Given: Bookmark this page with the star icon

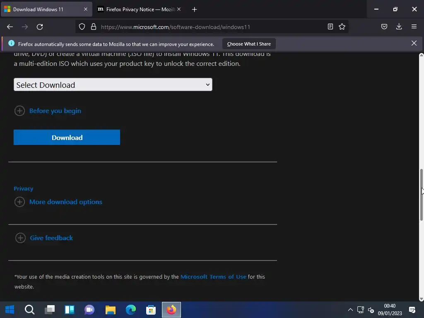Looking at the screenshot, I should click(x=342, y=26).
